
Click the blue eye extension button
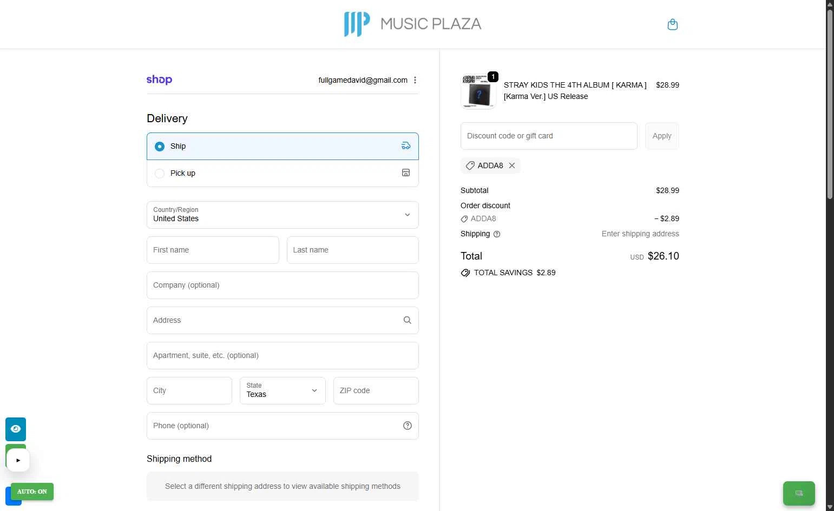coord(16,429)
